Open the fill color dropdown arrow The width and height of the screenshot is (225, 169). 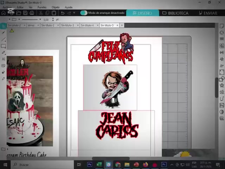tap(9, 19)
